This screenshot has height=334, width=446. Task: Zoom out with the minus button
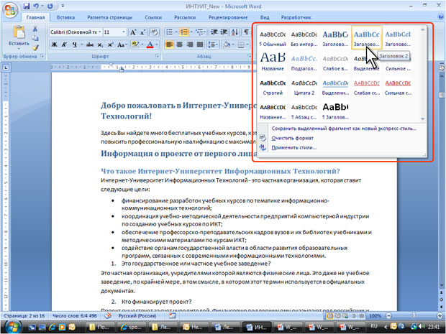click(x=389, y=315)
